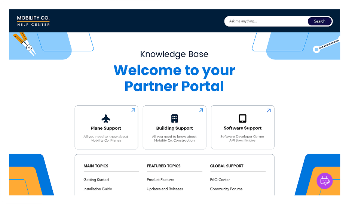349x204 pixels.
Task: Click the arrow icon on Plane Support card
Action: tap(133, 111)
